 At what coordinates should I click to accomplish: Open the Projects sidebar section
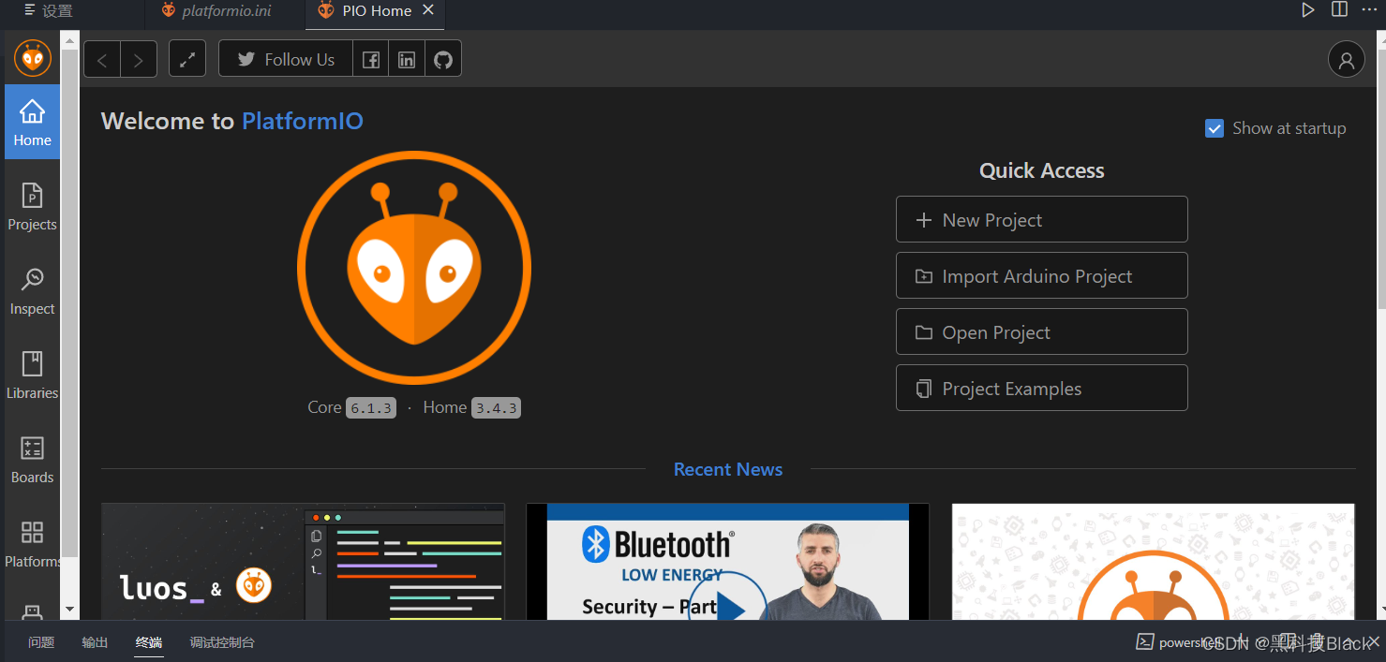click(x=32, y=208)
